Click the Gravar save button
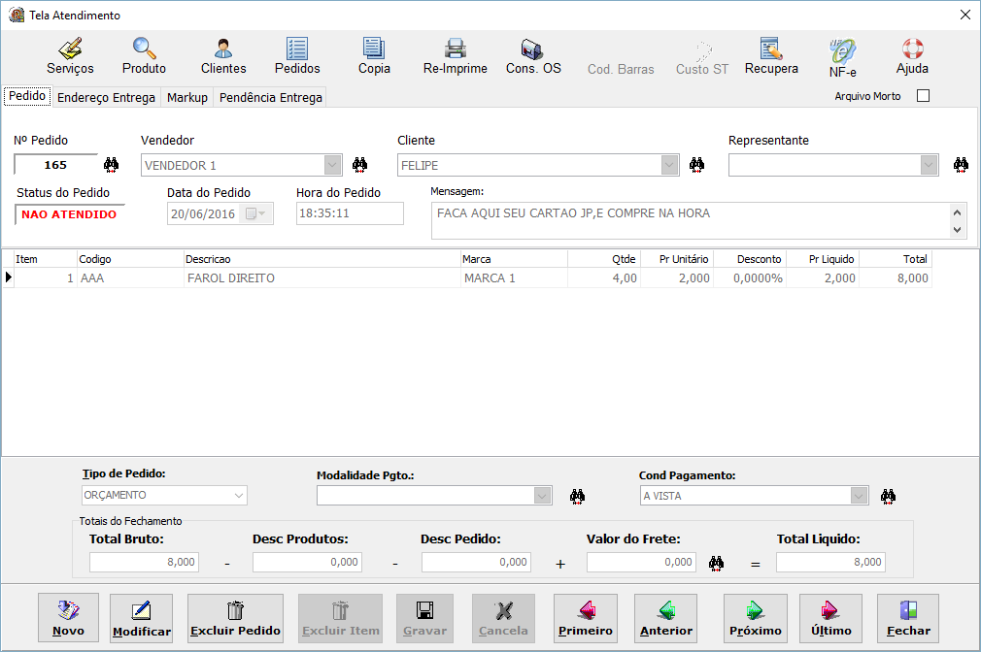Image resolution: width=981 pixels, height=652 pixels. [x=424, y=618]
